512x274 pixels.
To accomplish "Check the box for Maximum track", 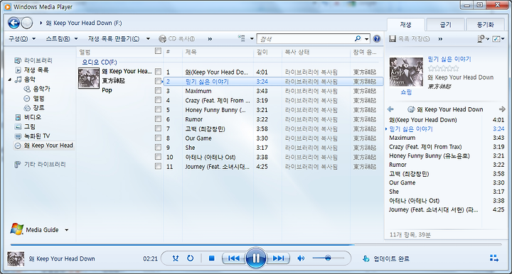I will [x=158, y=90].
